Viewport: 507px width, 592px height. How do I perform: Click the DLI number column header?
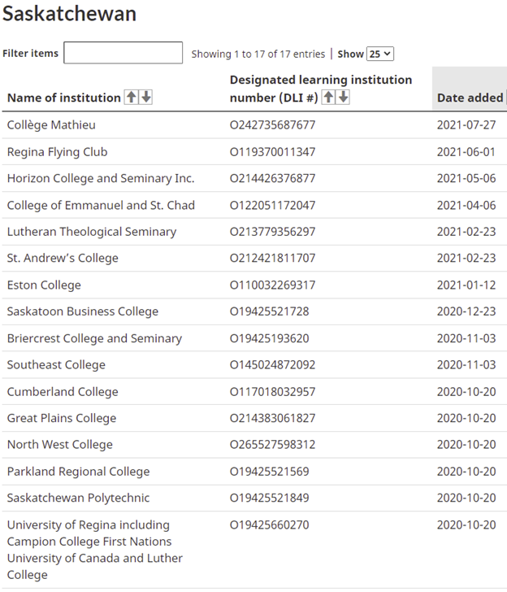pos(321,89)
